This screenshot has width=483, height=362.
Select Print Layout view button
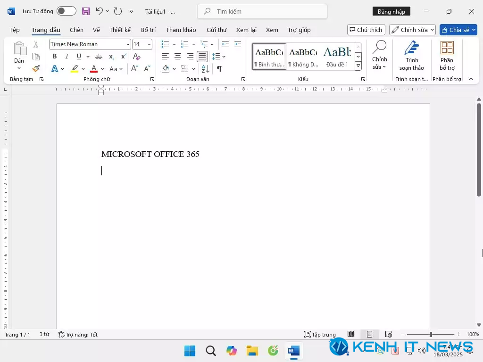tap(369, 334)
